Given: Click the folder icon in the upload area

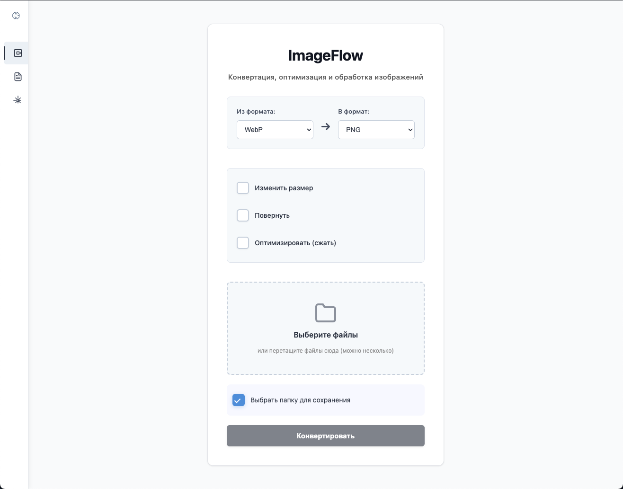Looking at the screenshot, I should [x=325, y=312].
